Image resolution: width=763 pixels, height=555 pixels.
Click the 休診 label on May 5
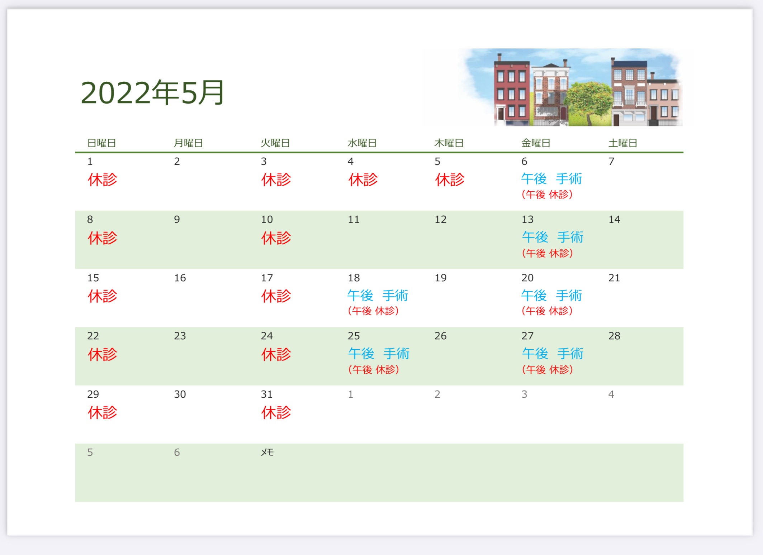(x=450, y=180)
